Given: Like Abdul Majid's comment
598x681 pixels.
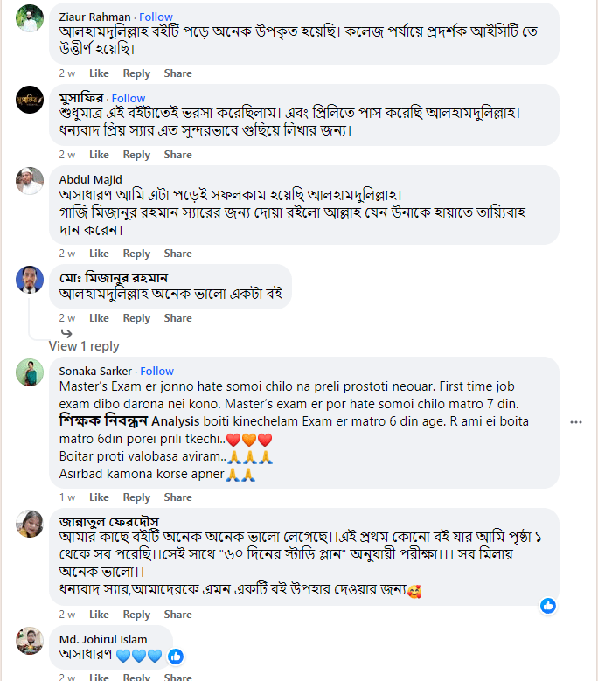Looking at the screenshot, I should click(x=99, y=254).
